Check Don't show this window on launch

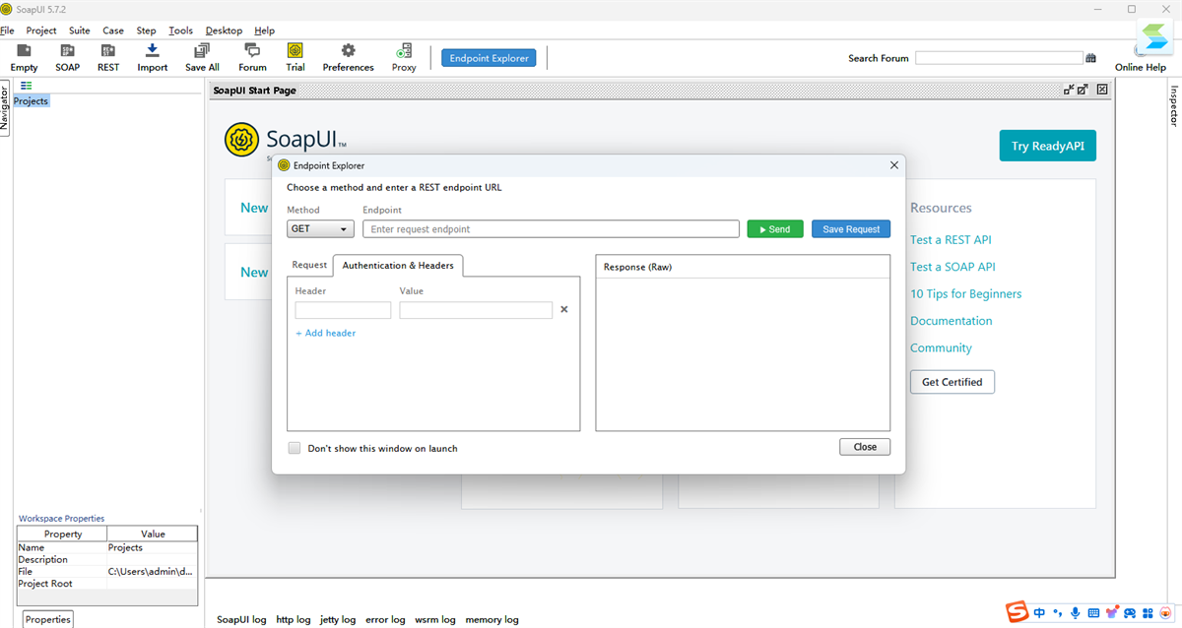tap(295, 448)
